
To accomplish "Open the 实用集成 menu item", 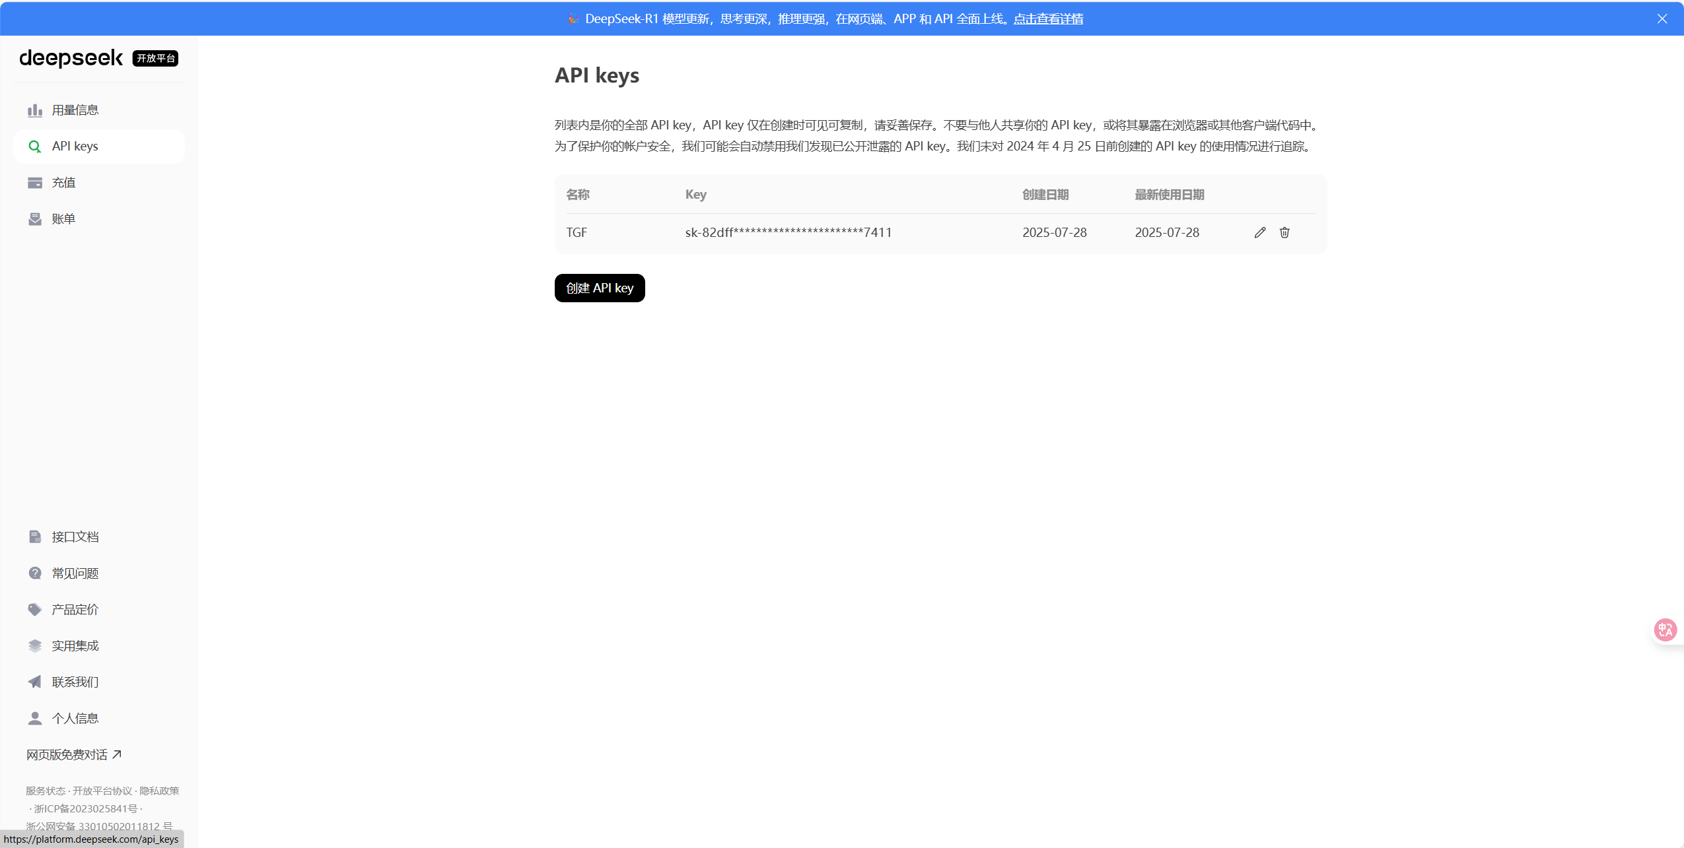I will tap(99, 646).
